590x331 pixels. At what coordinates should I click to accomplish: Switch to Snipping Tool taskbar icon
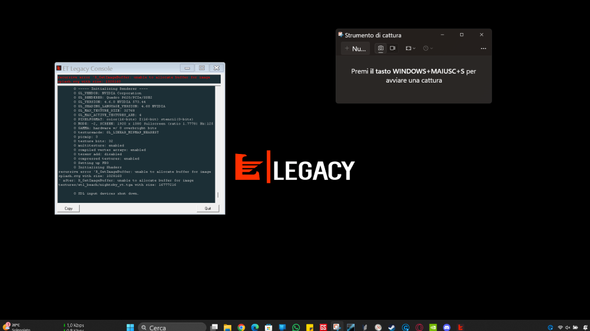coord(337,327)
